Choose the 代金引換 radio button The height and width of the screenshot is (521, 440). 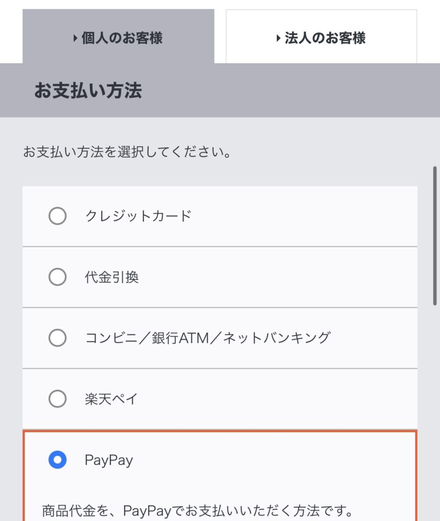click(57, 277)
